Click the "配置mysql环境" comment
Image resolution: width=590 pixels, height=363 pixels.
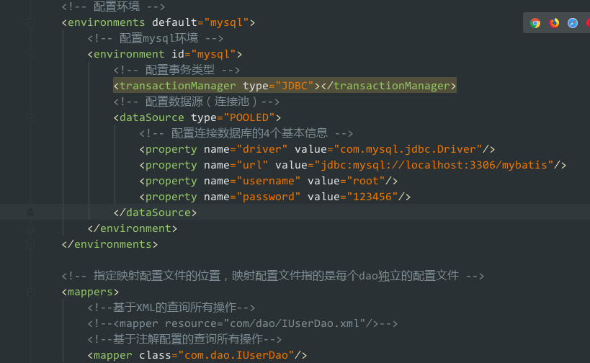point(156,38)
